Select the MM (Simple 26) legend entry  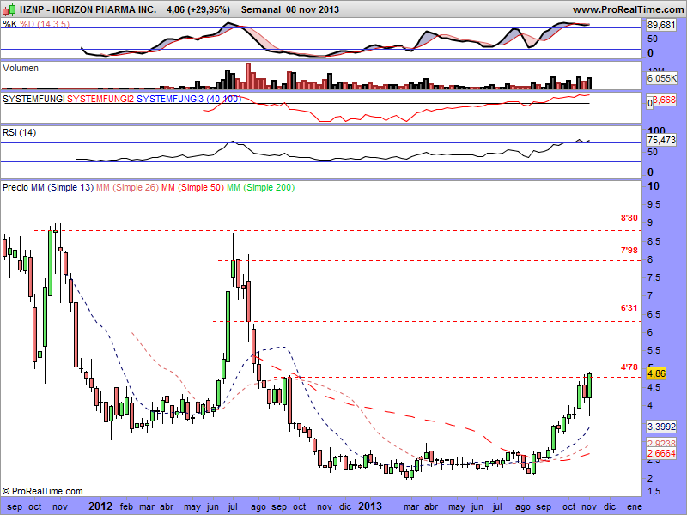pyautogui.click(x=126, y=186)
